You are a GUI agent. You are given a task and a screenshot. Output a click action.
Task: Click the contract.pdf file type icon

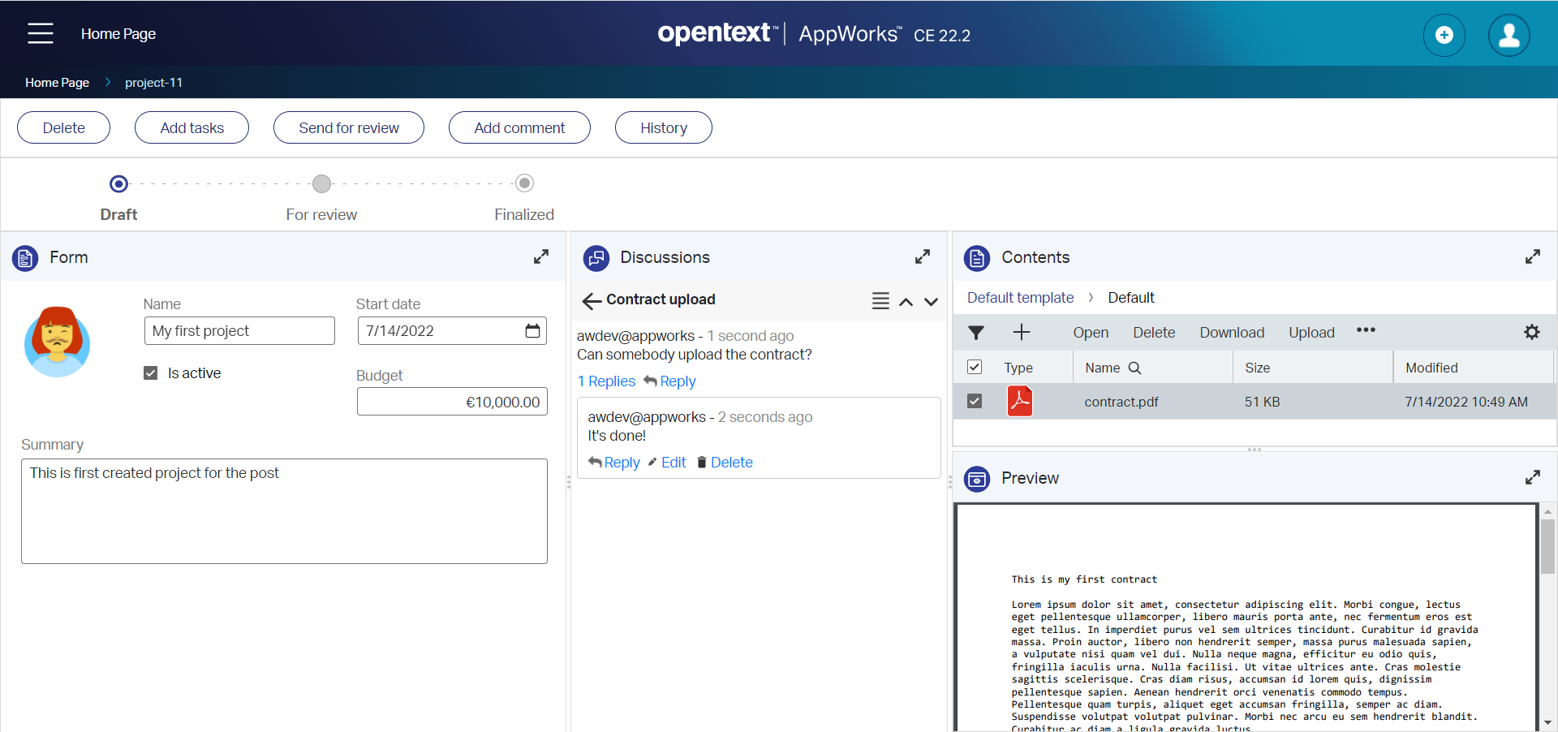[x=1019, y=402]
